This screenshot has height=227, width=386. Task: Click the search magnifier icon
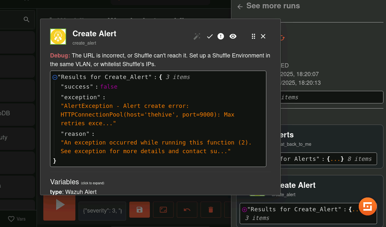pyautogui.click(x=27, y=20)
